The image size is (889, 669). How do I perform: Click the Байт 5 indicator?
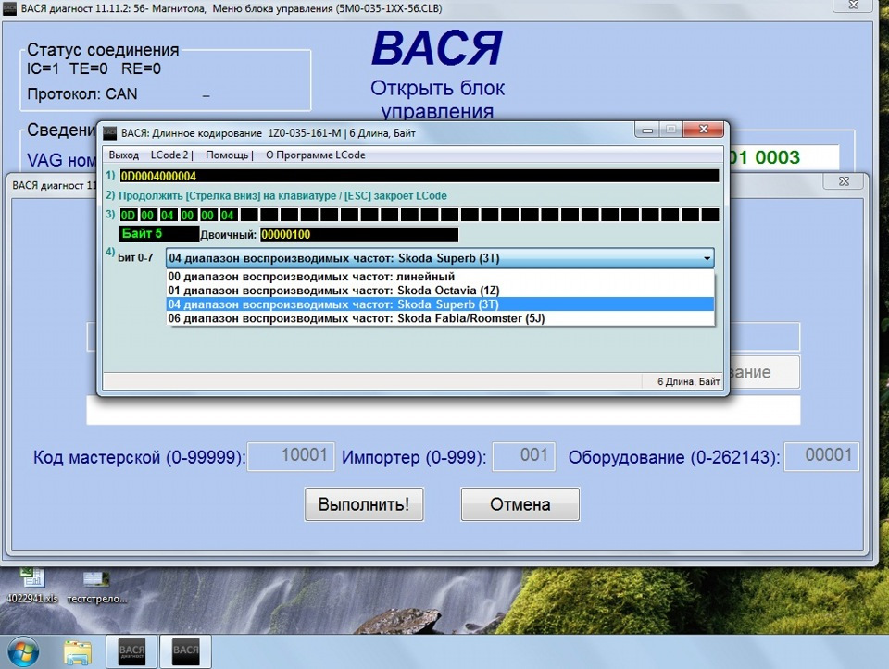[158, 233]
